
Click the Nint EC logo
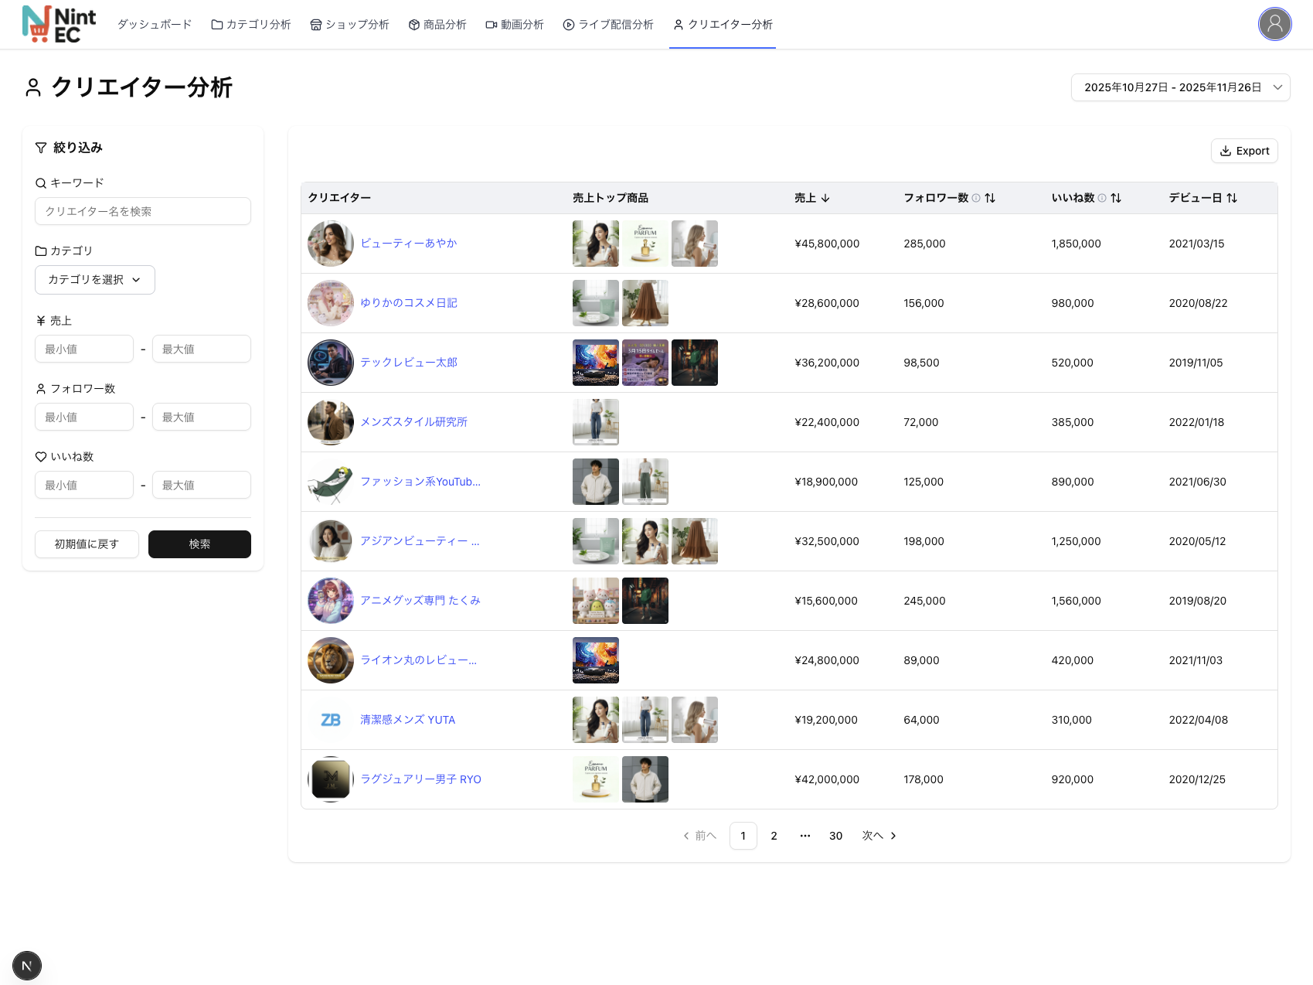coord(60,24)
